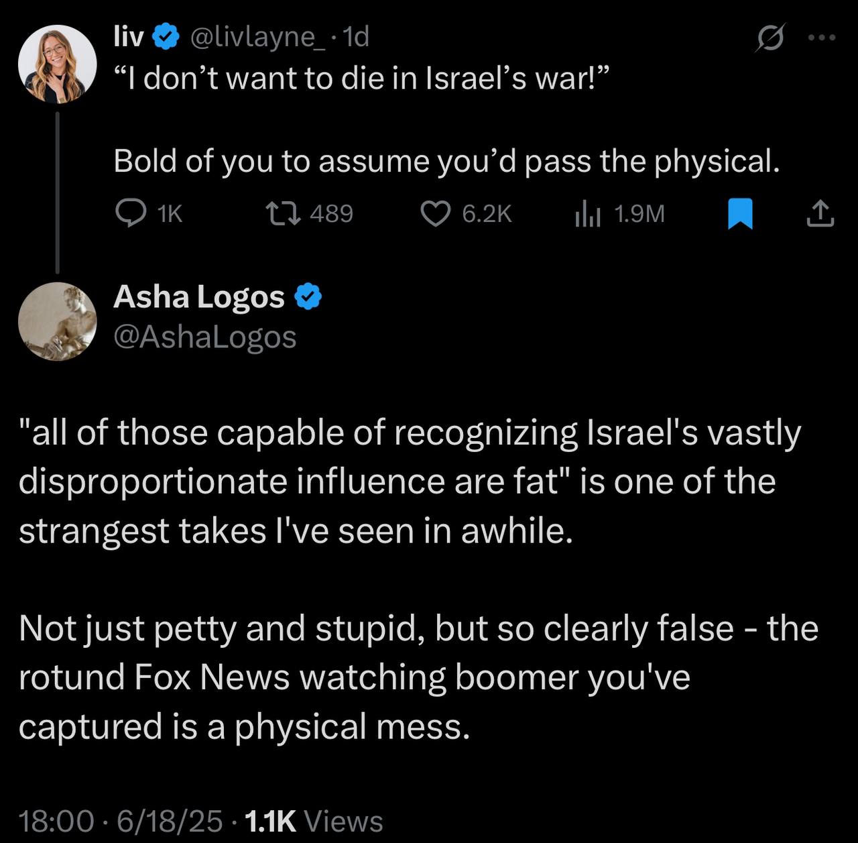Open the three-dot more options menu

822,38
